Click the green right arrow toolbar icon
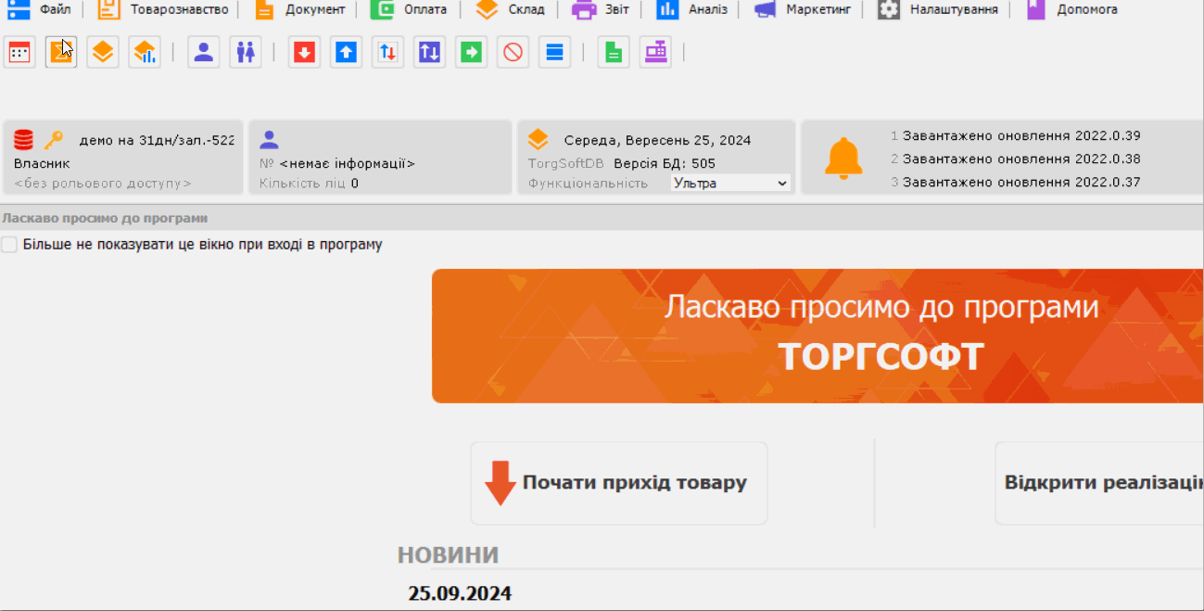The width and height of the screenshot is (1204, 611). [472, 53]
